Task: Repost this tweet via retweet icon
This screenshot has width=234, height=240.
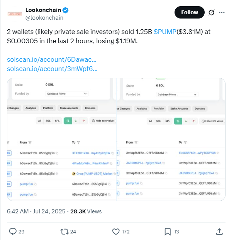Action: tap(64, 232)
